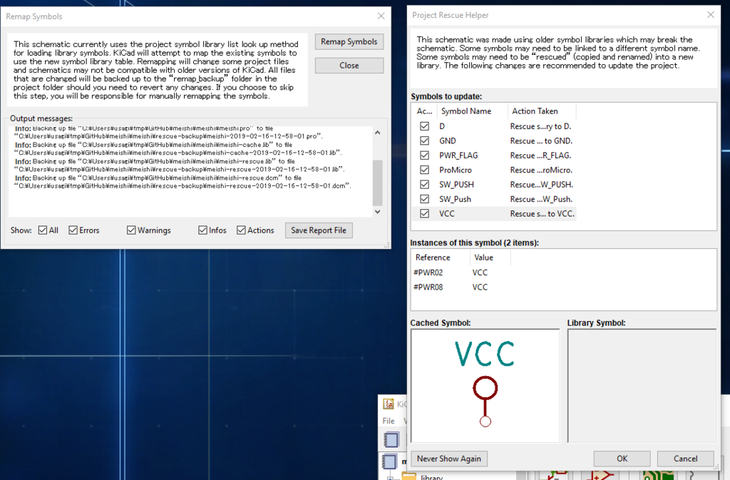Uncheck the rescue checkbox for PWR_FLAG
Image resolution: width=730 pixels, height=480 pixels.
coord(424,155)
